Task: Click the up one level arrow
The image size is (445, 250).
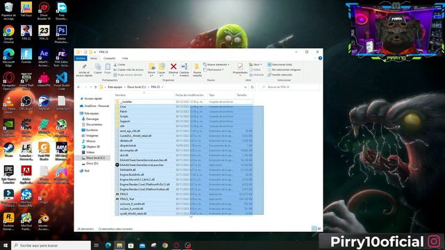Action: point(96,87)
